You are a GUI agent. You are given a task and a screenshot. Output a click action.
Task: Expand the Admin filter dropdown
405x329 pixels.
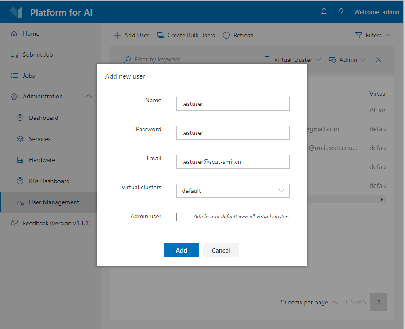[x=348, y=60]
